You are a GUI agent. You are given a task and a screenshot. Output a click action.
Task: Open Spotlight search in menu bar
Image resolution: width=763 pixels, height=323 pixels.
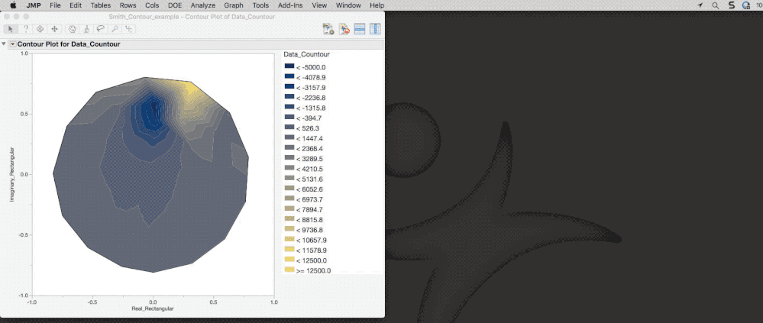(715, 5)
